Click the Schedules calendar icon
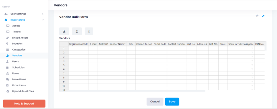Screen dimensions: 277x109 point(7,67)
